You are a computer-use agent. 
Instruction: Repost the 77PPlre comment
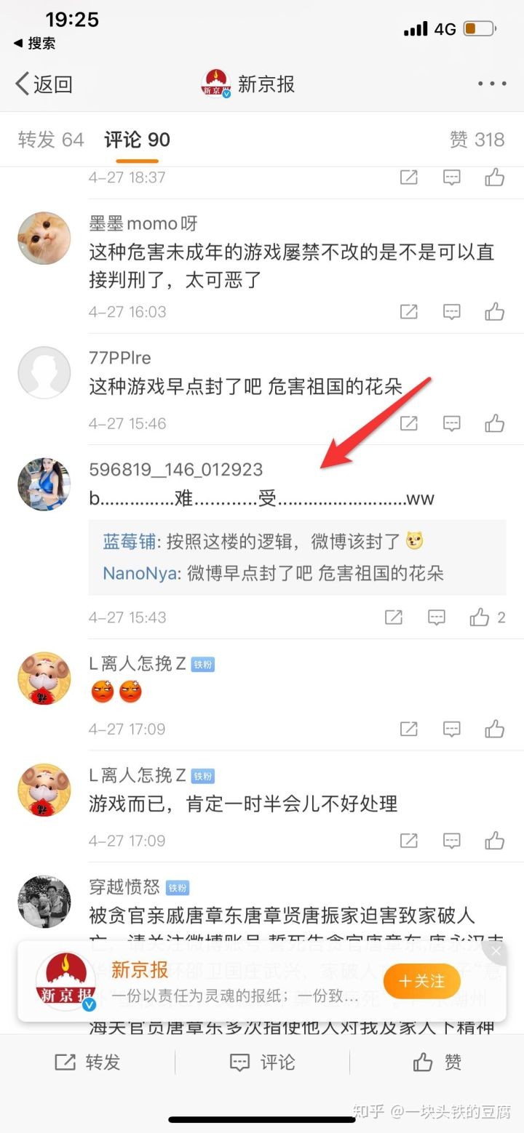click(409, 423)
